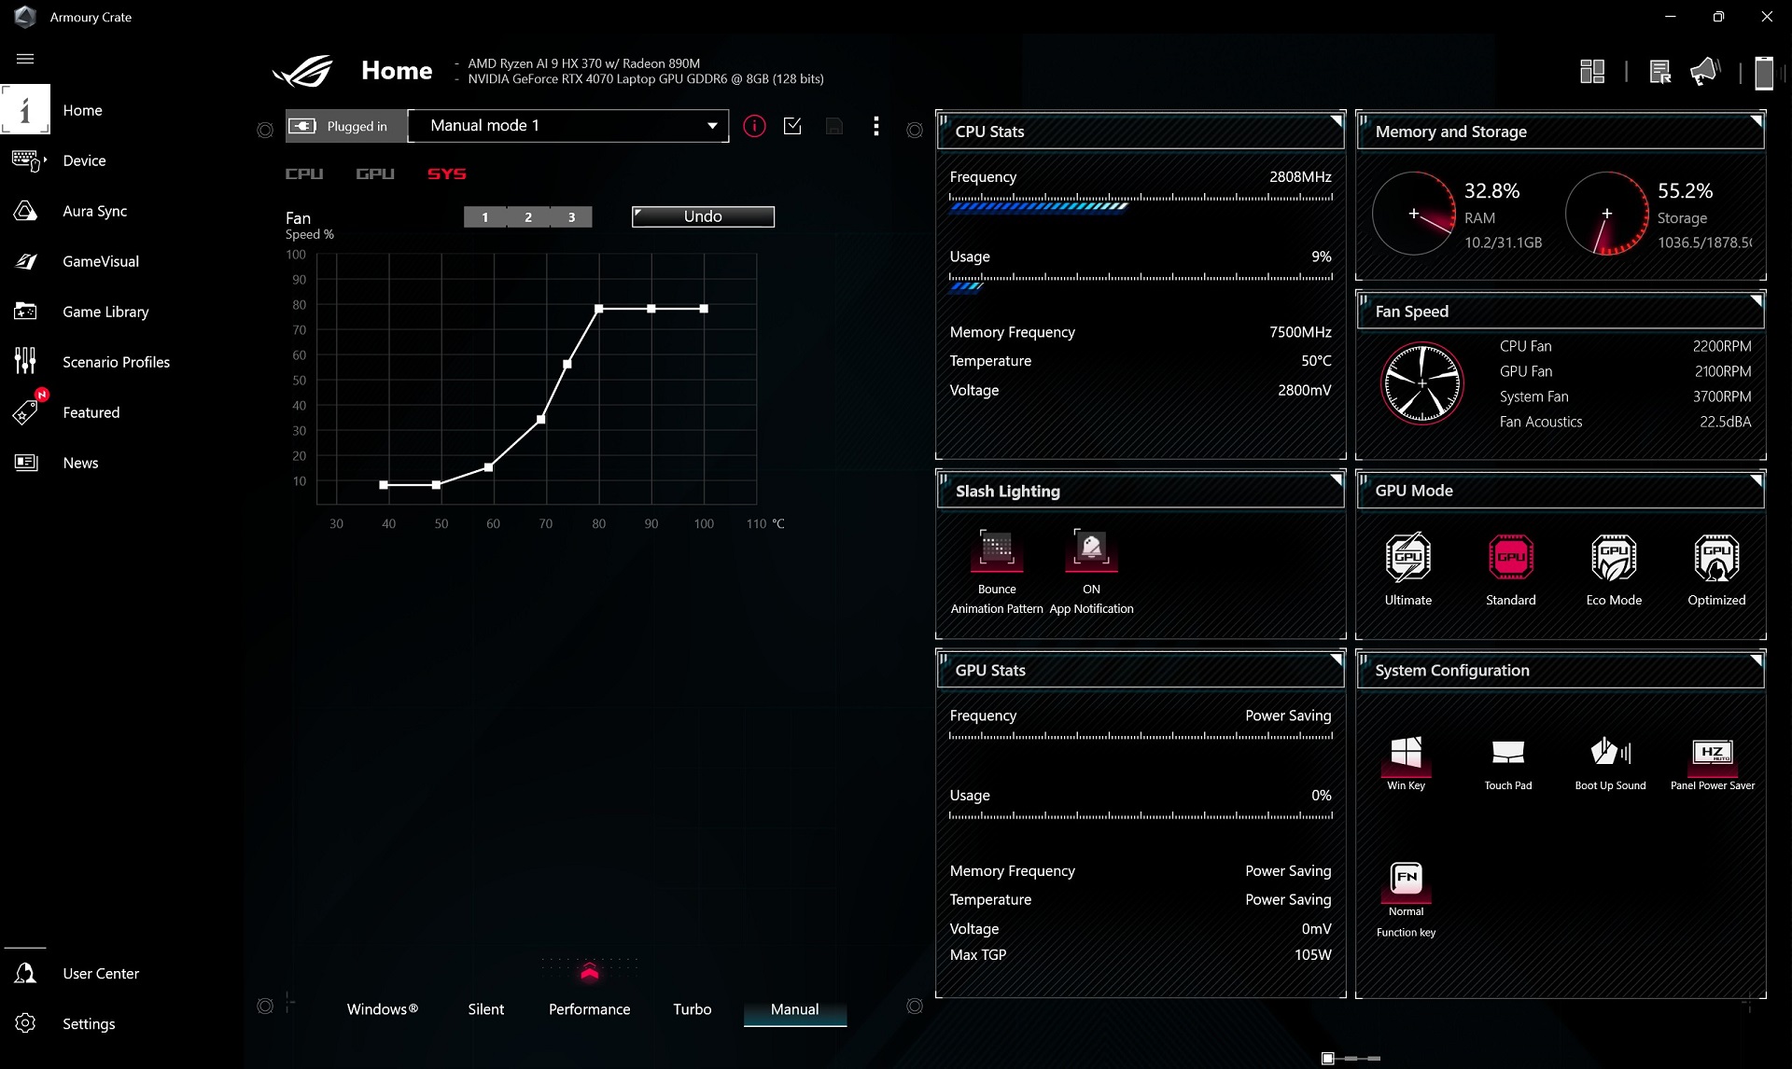Open the Featured deals tag icon
This screenshot has height=1069, width=1792.
point(26,412)
